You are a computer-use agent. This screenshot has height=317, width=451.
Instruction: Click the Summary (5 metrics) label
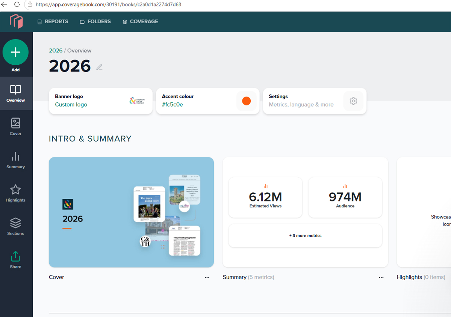click(248, 277)
